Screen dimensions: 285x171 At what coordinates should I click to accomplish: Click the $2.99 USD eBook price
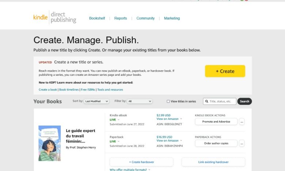coord(163,115)
